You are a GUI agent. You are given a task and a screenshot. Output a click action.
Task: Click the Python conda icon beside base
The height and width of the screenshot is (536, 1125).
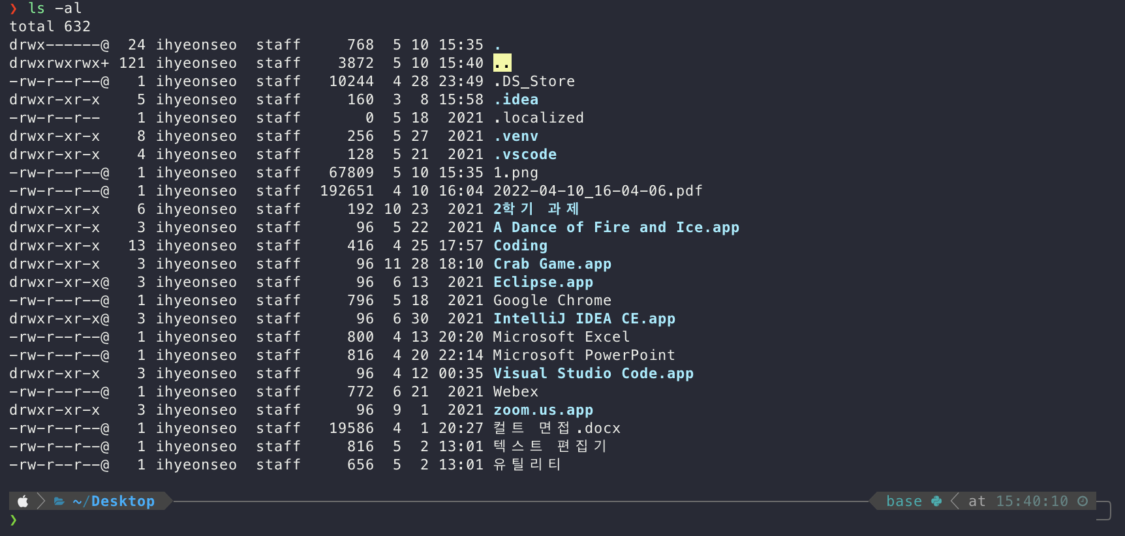pos(936,501)
